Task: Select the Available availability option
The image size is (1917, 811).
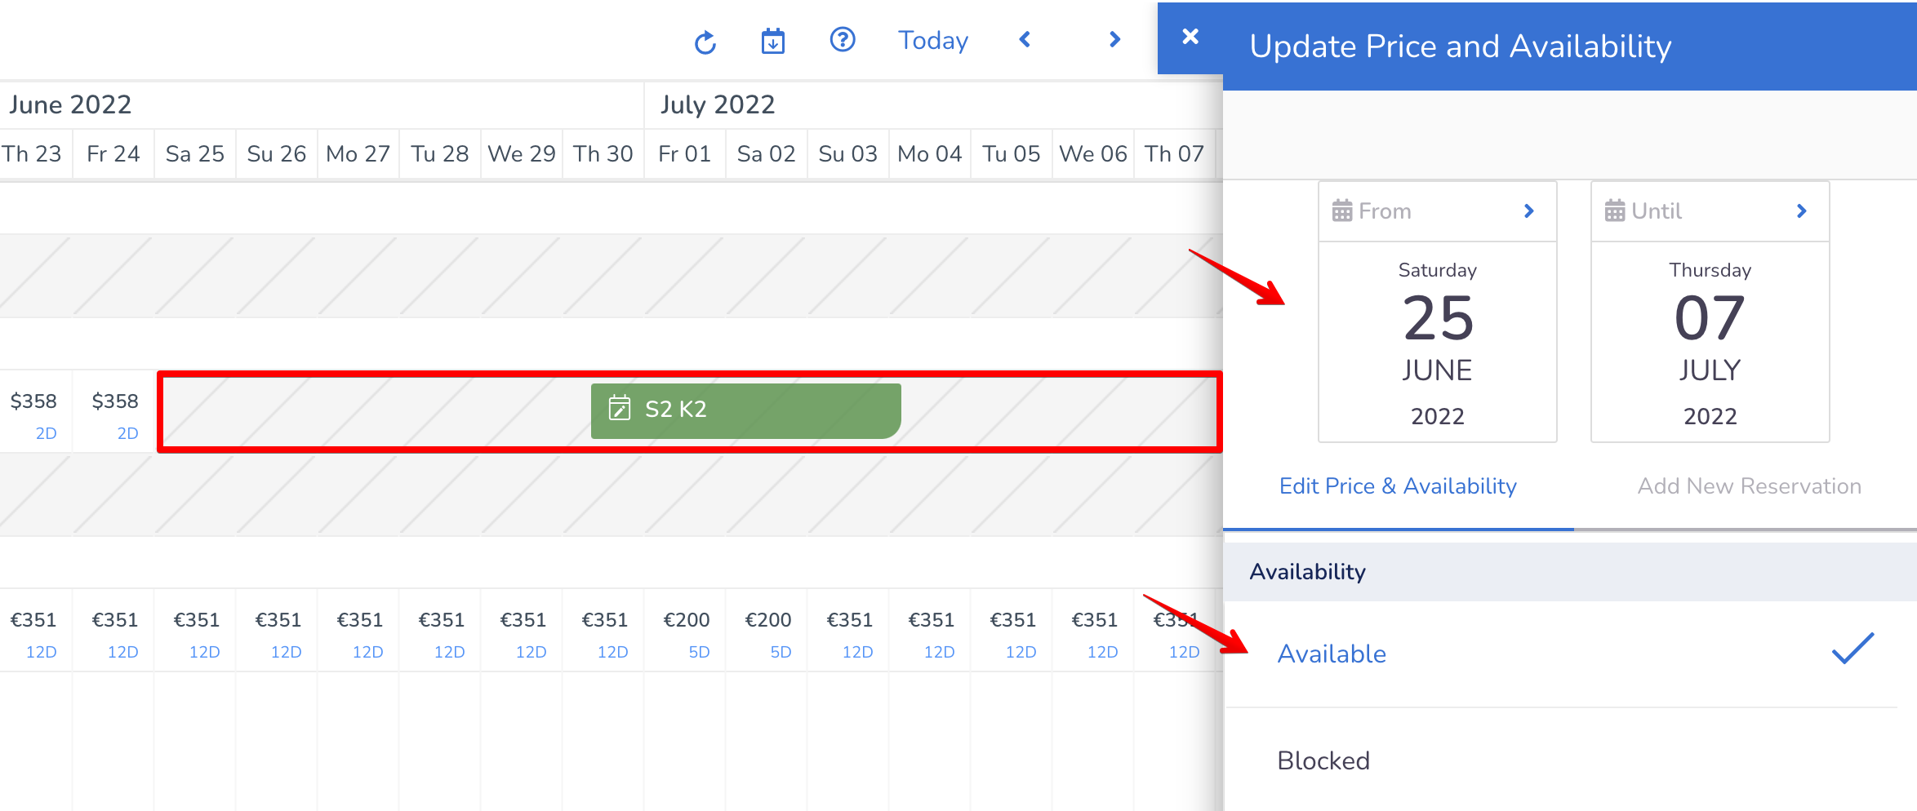Action: pyautogui.click(x=1332, y=653)
